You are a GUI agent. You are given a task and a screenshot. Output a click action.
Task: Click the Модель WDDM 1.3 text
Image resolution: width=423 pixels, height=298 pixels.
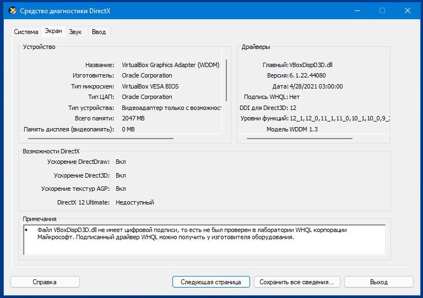292,130
